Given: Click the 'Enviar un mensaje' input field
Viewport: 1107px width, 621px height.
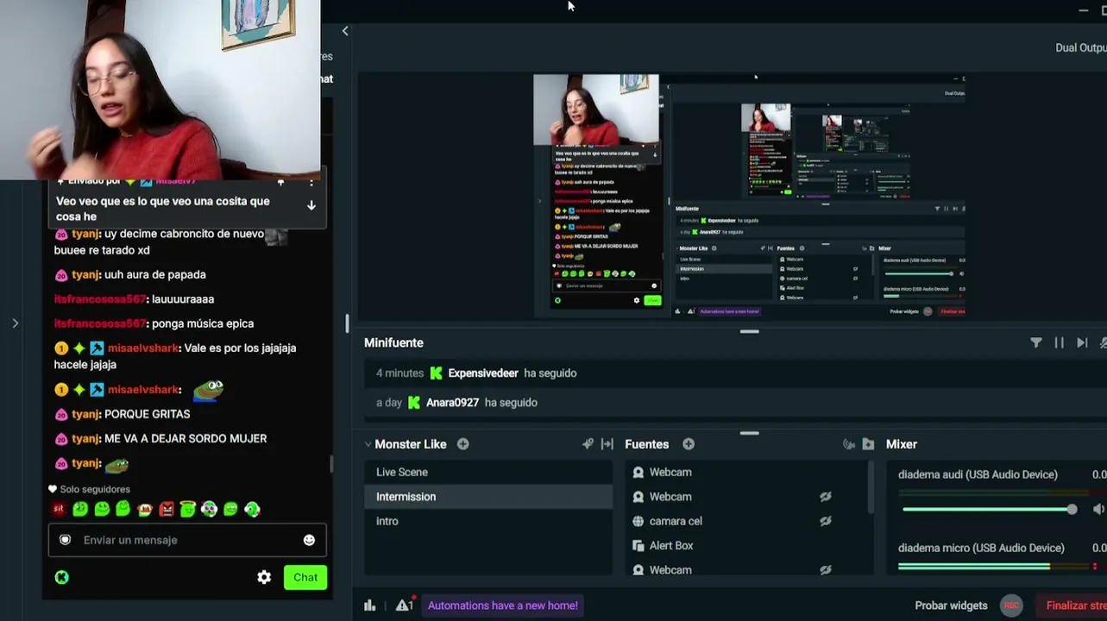Looking at the screenshot, I should (x=187, y=540).
